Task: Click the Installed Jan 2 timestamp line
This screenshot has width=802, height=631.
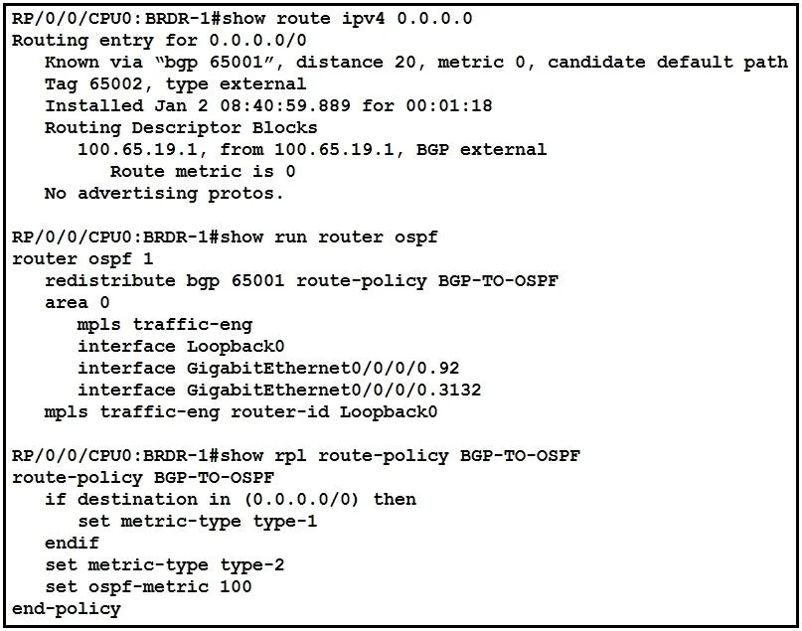Action: pyautogui.click(x=268, y=106)
